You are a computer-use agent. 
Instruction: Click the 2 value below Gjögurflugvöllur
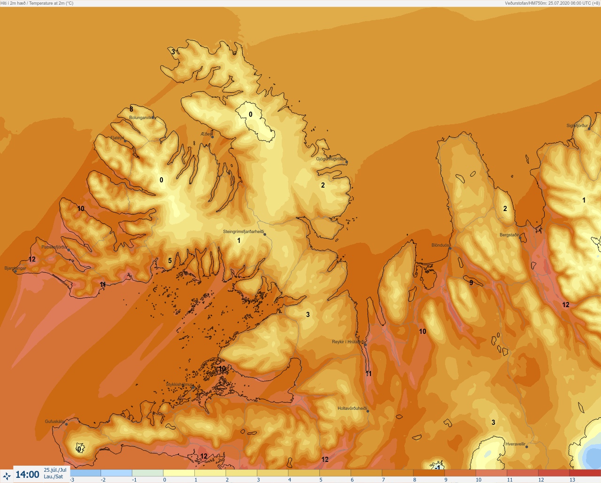click(x=323, y=185)
